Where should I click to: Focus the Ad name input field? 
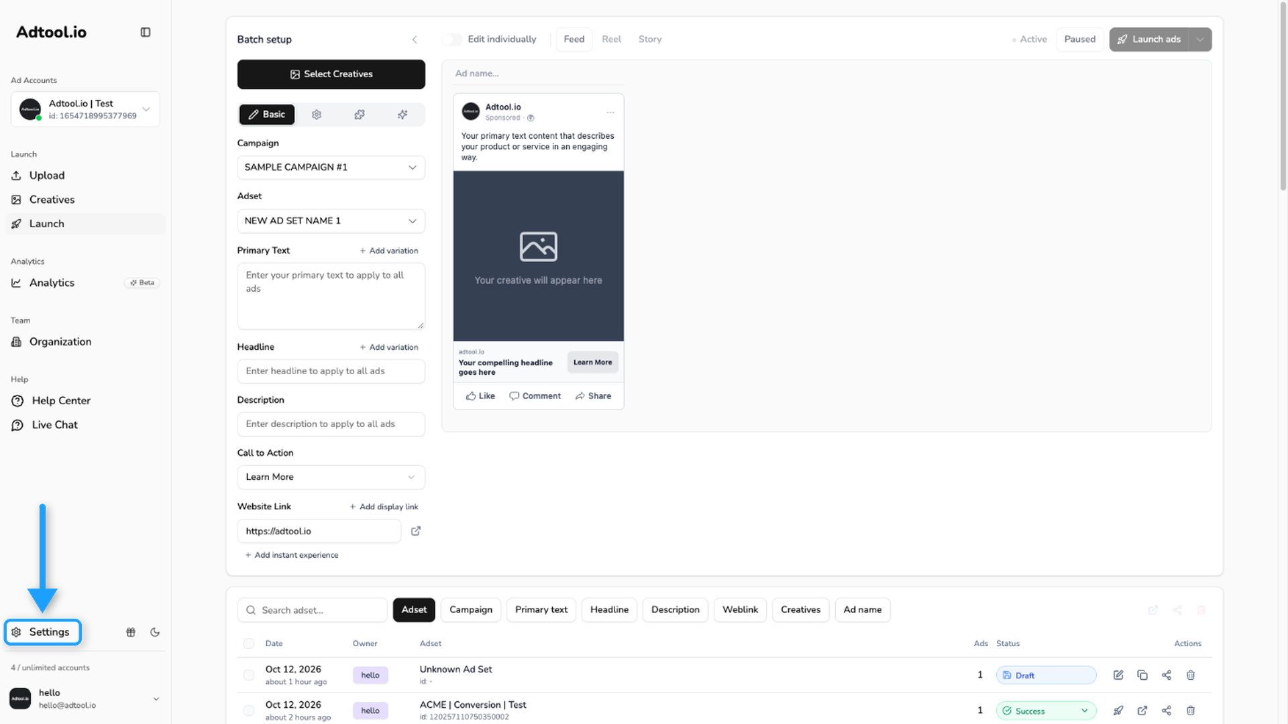pyautogui.click(x=538, y=74)
